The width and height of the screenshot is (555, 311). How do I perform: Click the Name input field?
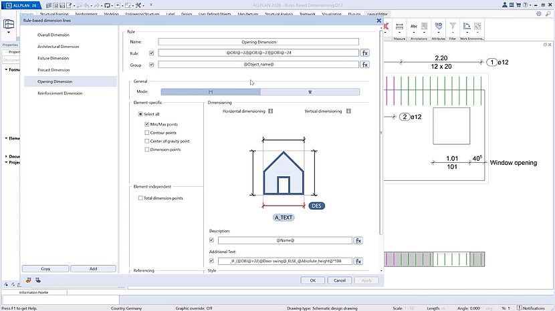pyautogui.click(x=258, y=41)
